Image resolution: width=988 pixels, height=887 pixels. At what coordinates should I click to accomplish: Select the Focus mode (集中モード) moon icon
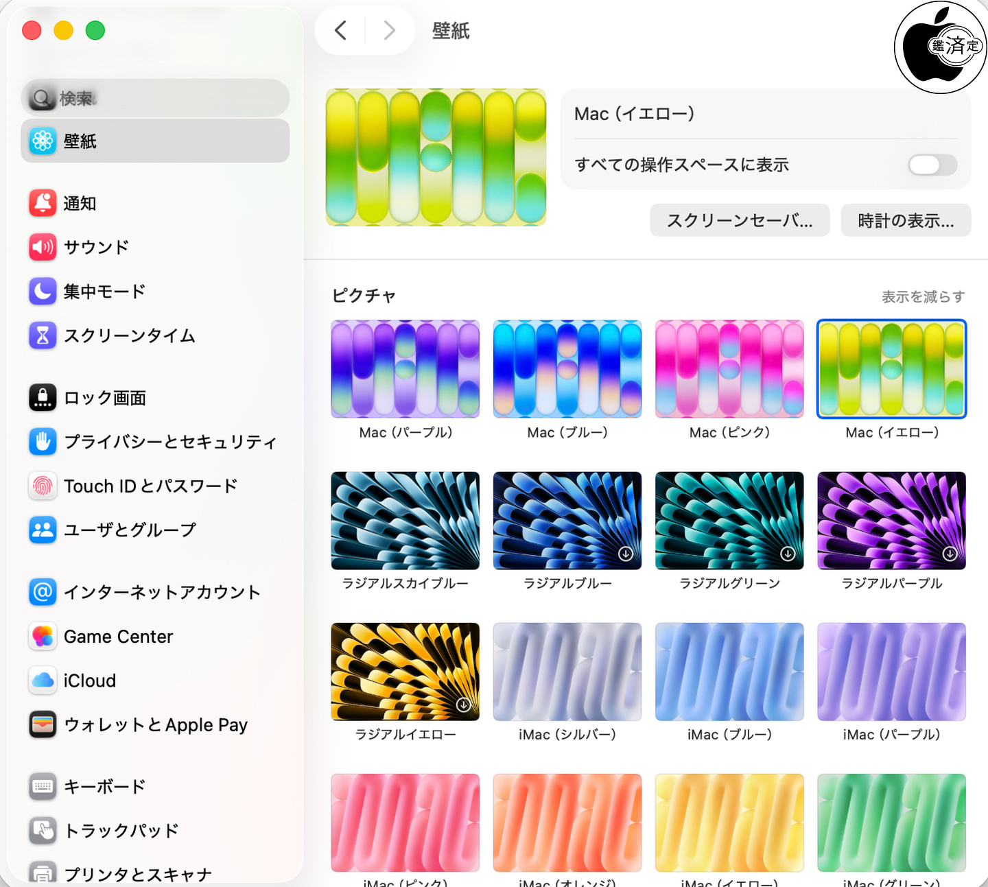[43, 292]
